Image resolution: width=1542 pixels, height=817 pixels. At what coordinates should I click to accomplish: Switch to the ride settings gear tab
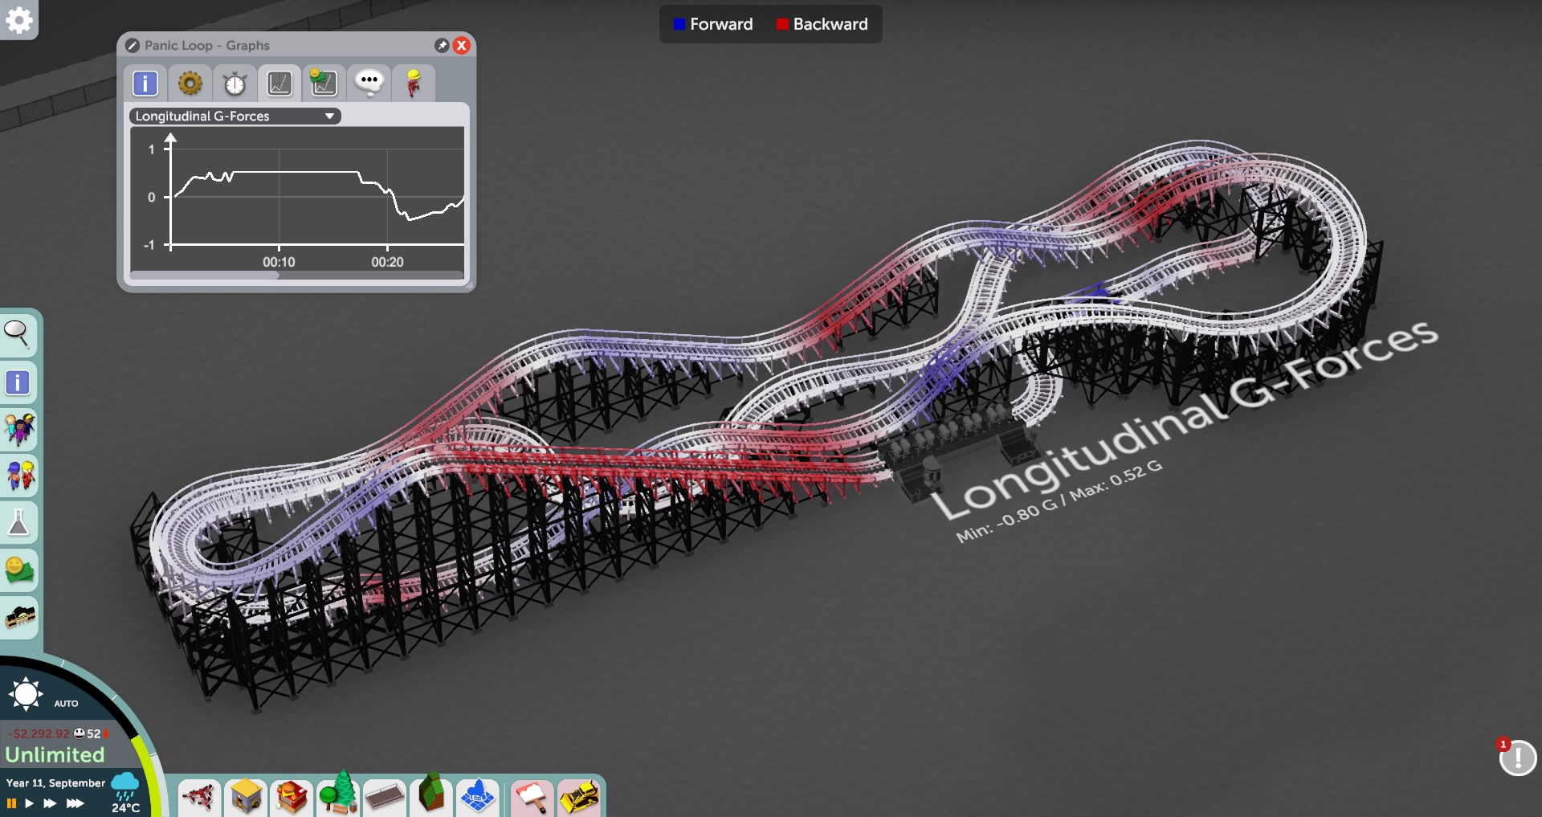190,84
